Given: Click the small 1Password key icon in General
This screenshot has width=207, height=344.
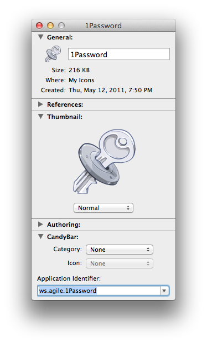Looking at the screenshot, I should click(53, 54).
